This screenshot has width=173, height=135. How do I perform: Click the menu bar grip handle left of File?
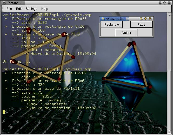coord(2,9)
